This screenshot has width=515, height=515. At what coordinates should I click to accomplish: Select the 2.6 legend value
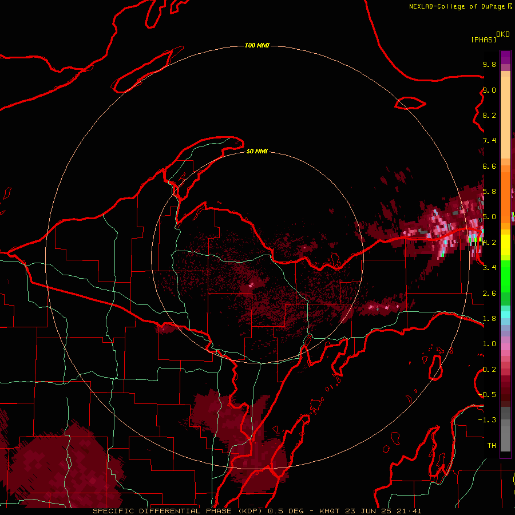tap(489, 294)
